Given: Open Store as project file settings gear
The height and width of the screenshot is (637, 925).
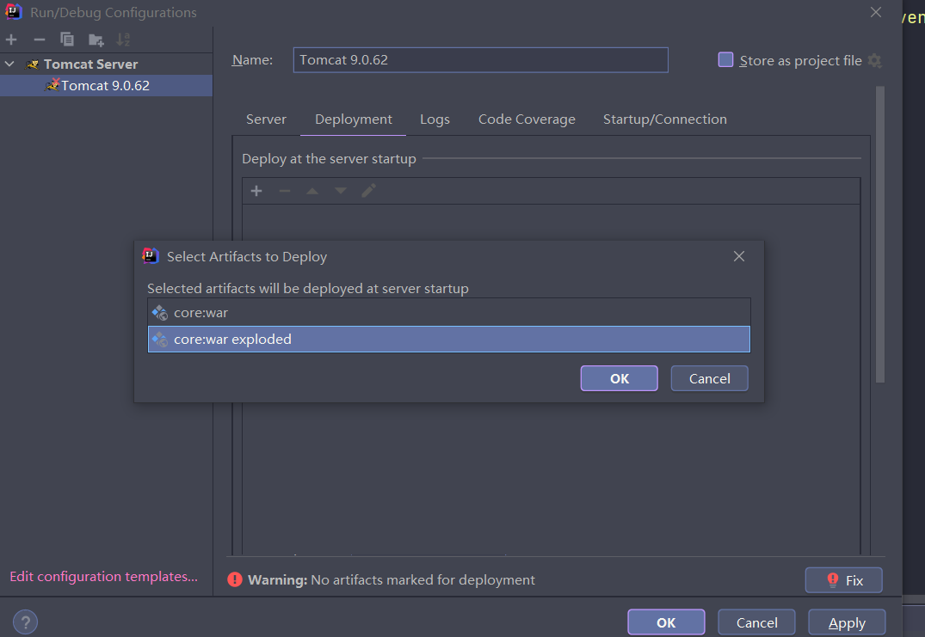Looking at the screenshot, I should 875,61.
